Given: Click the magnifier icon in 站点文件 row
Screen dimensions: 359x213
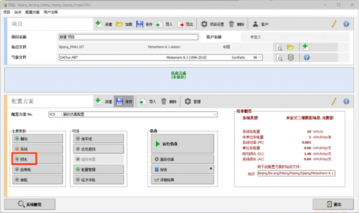Looking at the screenshot, I should tap(279, 47).
